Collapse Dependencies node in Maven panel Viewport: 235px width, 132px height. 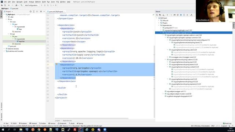click(159, 25)
